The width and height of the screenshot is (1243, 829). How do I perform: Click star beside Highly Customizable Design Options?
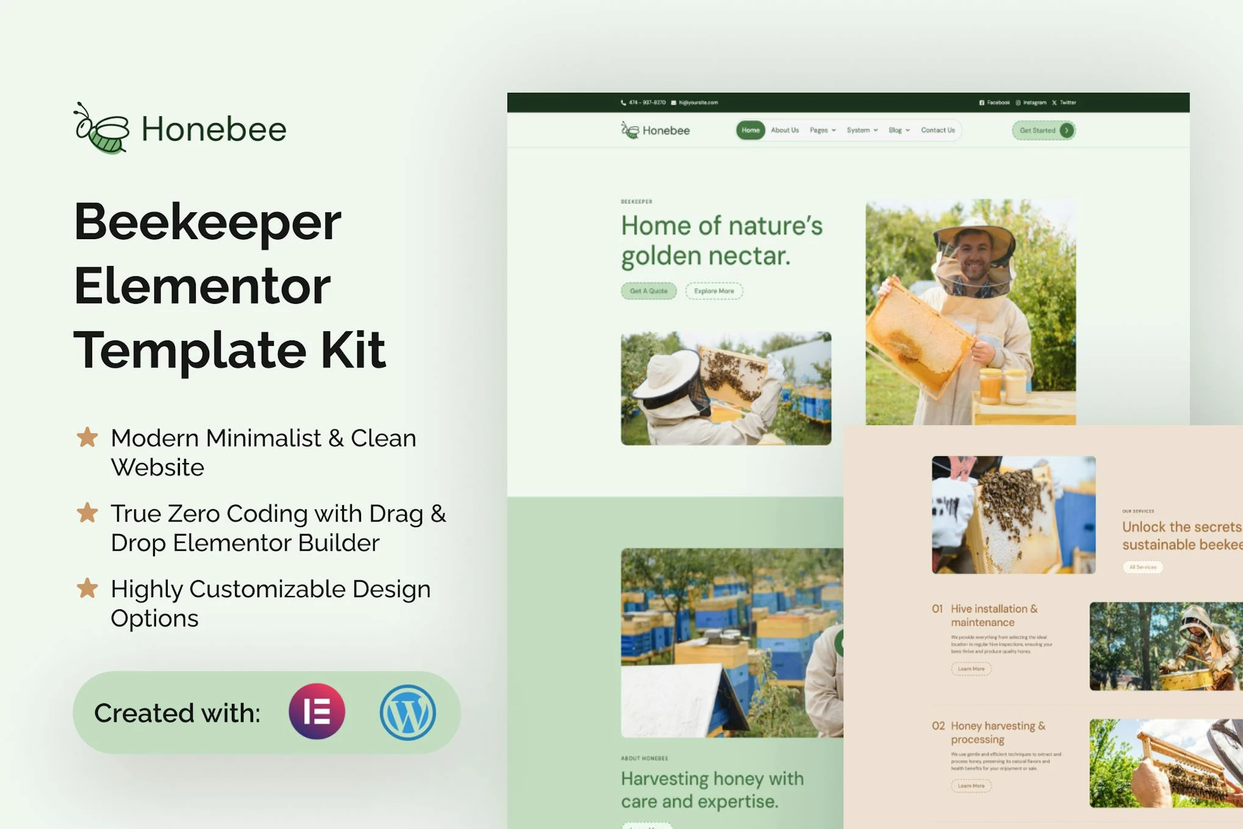pos(87,588)
